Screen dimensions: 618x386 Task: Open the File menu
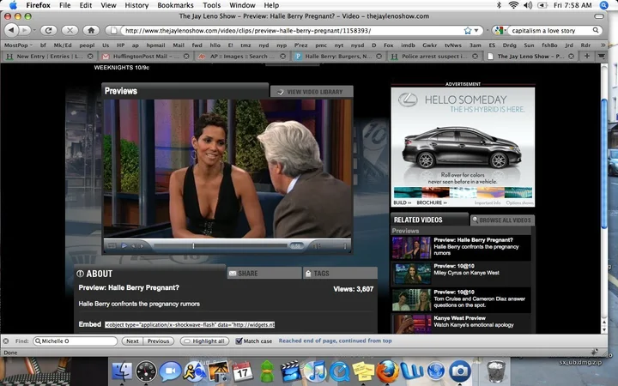64,5
